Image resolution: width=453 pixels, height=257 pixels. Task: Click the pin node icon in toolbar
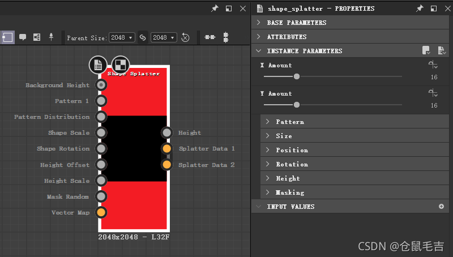pyautogui.click(x=51, y=37)
